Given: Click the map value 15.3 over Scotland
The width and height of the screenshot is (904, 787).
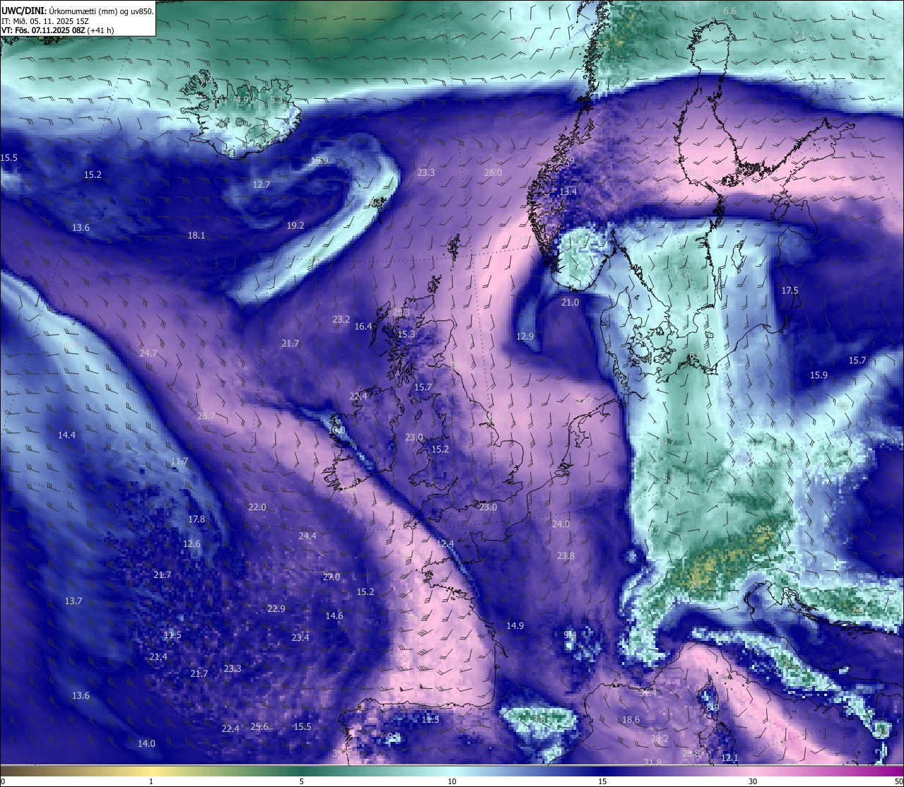Looking at the screenshot, I should (x=406, y=334).
